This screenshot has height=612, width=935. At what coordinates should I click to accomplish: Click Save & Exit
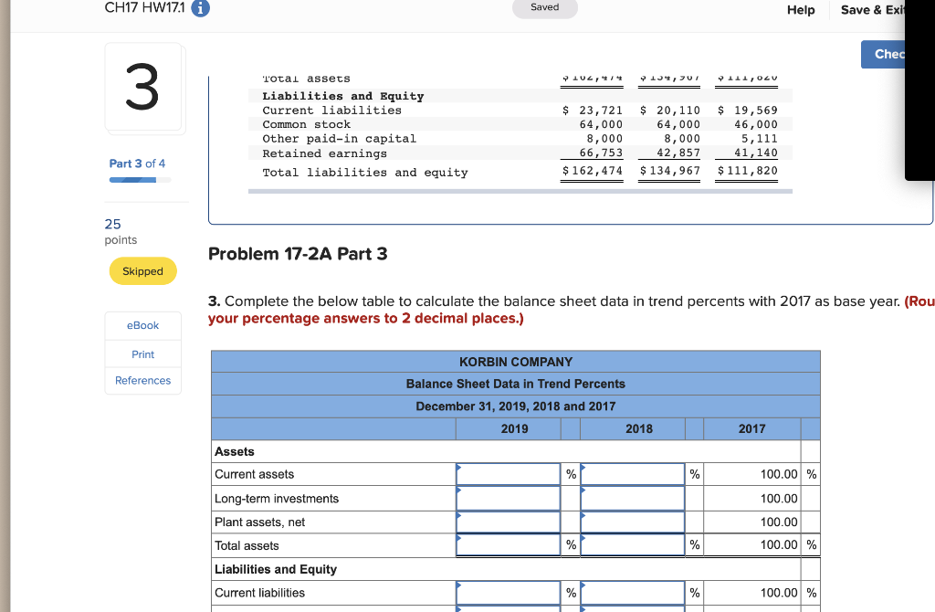(x=872, y=10)
